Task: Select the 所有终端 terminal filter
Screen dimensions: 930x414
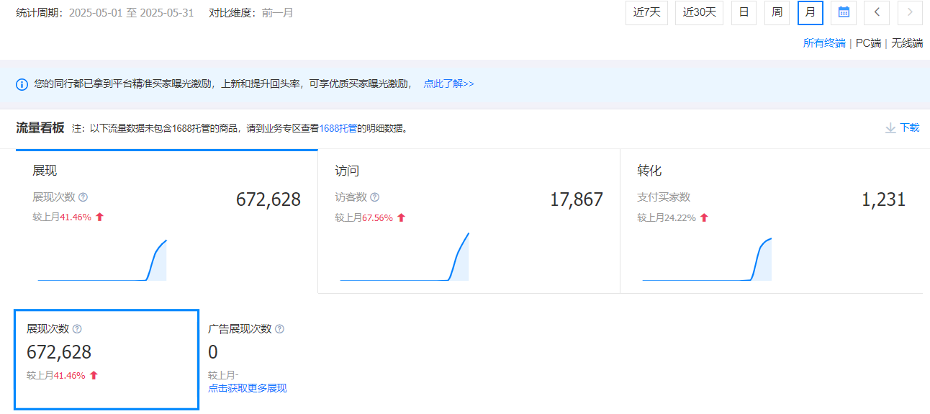Action: click(x=824, y=43)
